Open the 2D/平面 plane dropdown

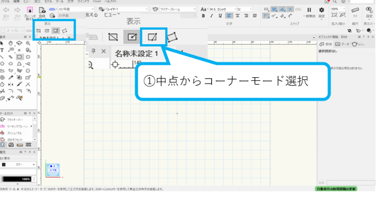(76, 9)
